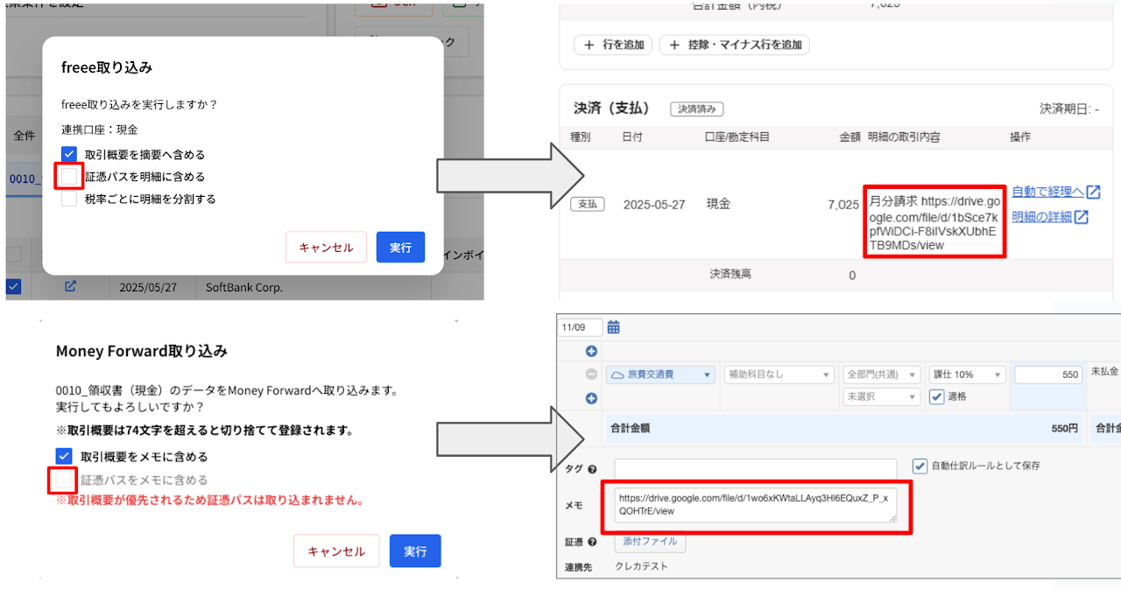This screenshot has width=1121, height=589.
Task: Uncheck the SoftBank Corp. row checkbox
Action: click(x=14, y=287)
